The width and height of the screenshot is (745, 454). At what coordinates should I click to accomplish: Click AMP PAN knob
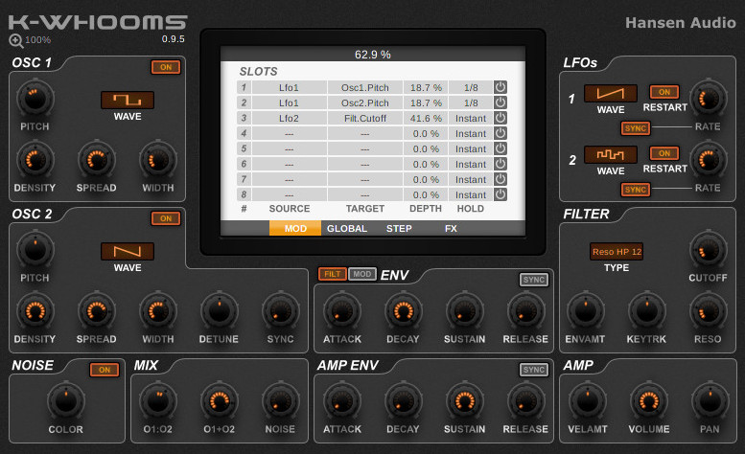pos(710,401)
